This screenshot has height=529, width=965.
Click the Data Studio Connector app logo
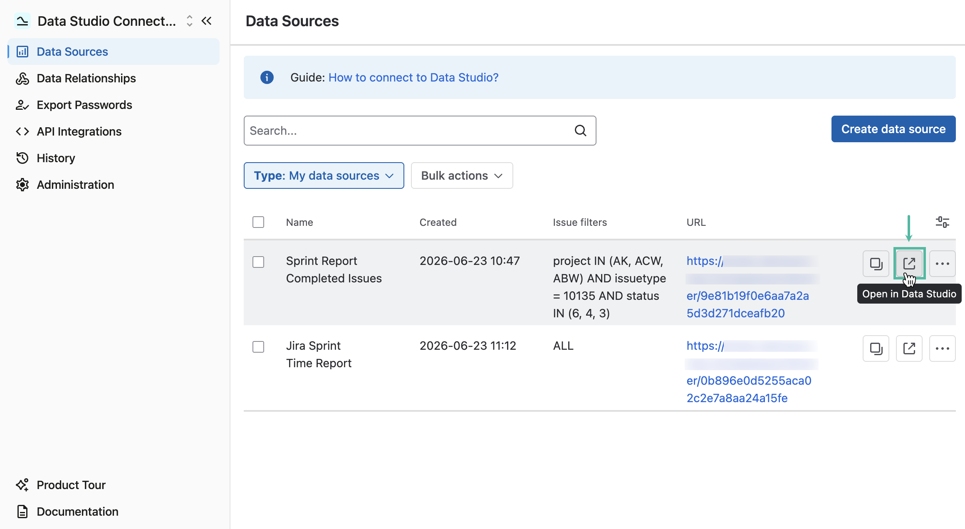point(22,21)
